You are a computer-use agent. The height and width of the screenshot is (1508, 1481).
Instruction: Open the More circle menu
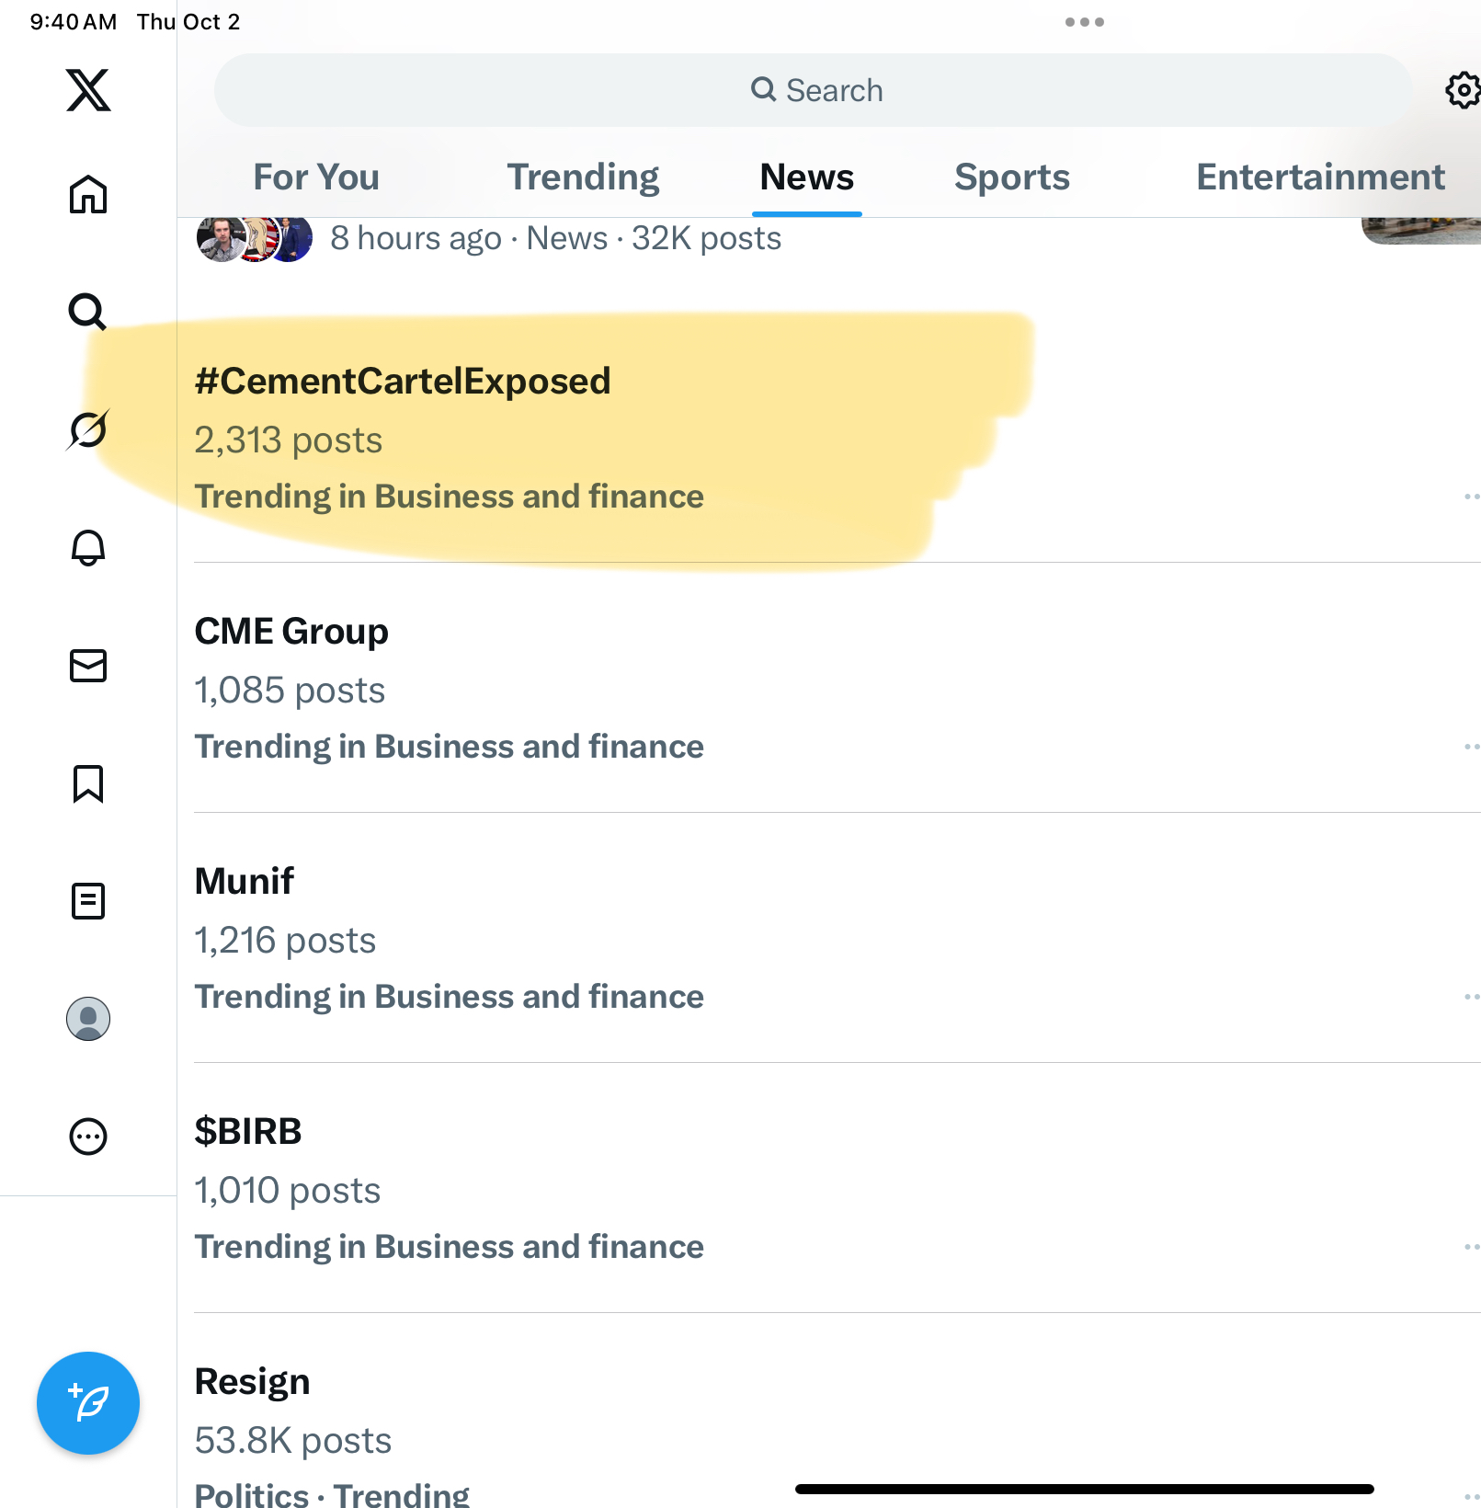click(88, 1137)
